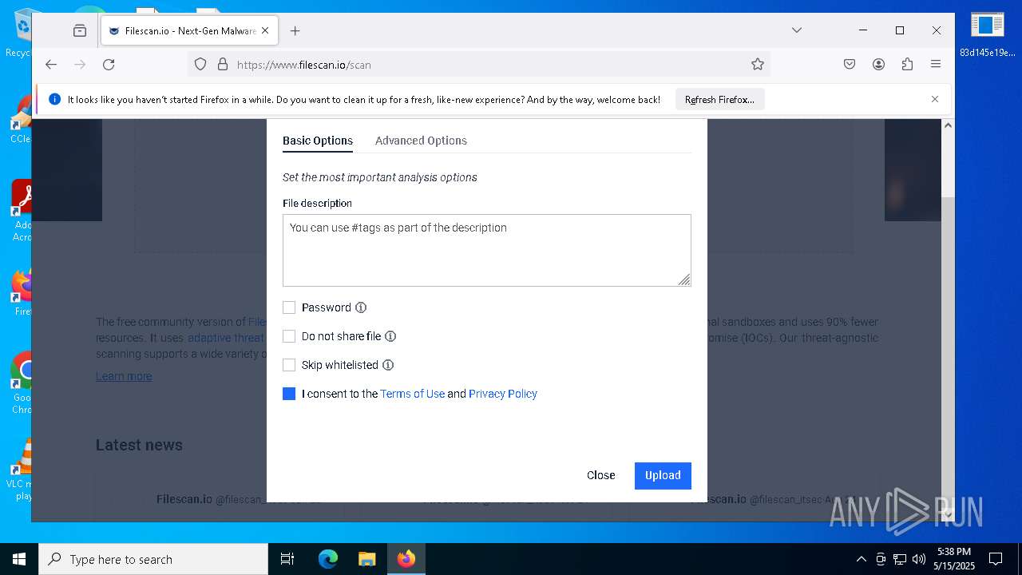Follow the Learn more link

click(124, 376)
